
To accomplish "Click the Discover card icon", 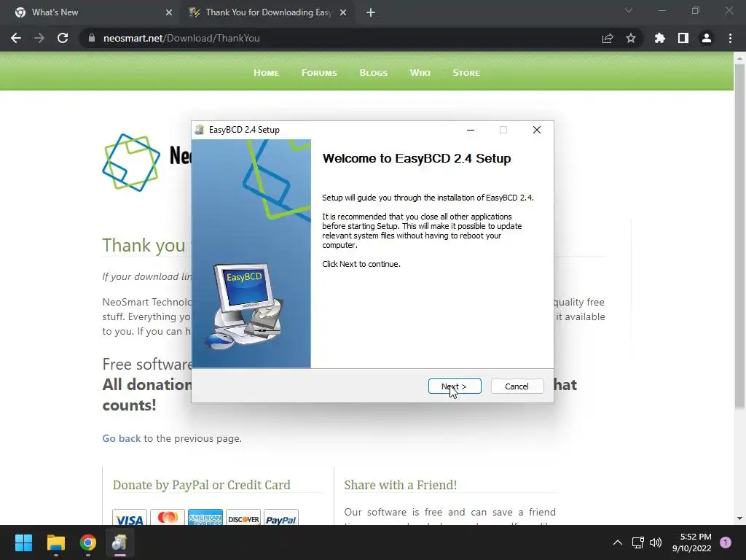I will click(x=243, y=518).
